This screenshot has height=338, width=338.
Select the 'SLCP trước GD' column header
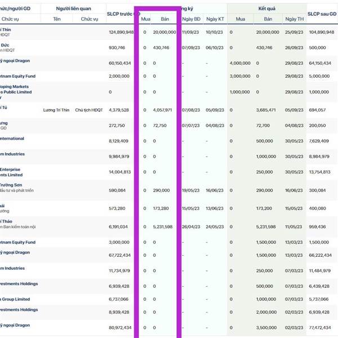[121, 13]
